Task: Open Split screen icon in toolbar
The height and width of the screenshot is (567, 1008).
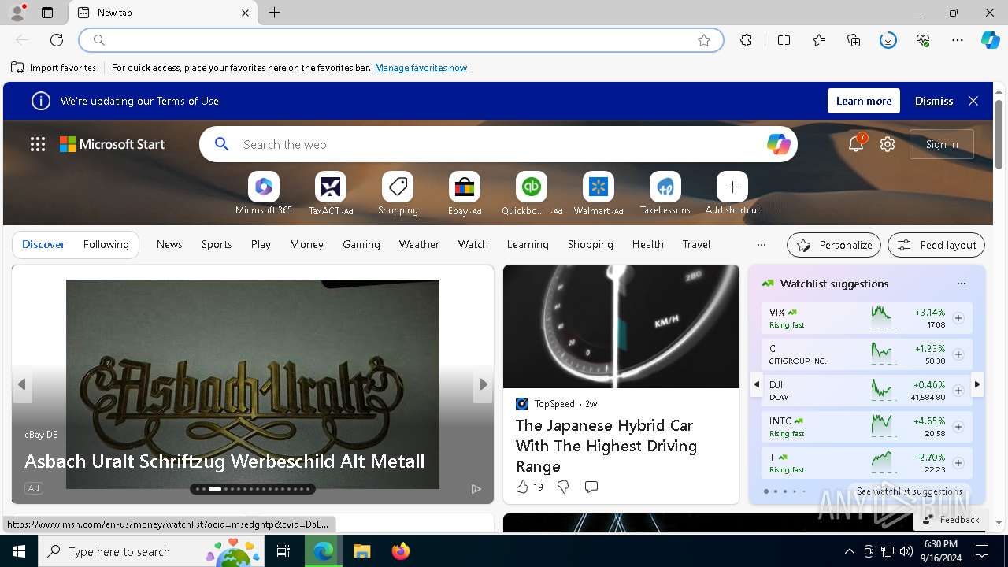Action: (x=784, y=40)
